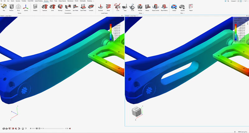Expand the Run group dropdown
Image resolution: width=249 pixels, height=133 pixels.
[184, 13]
